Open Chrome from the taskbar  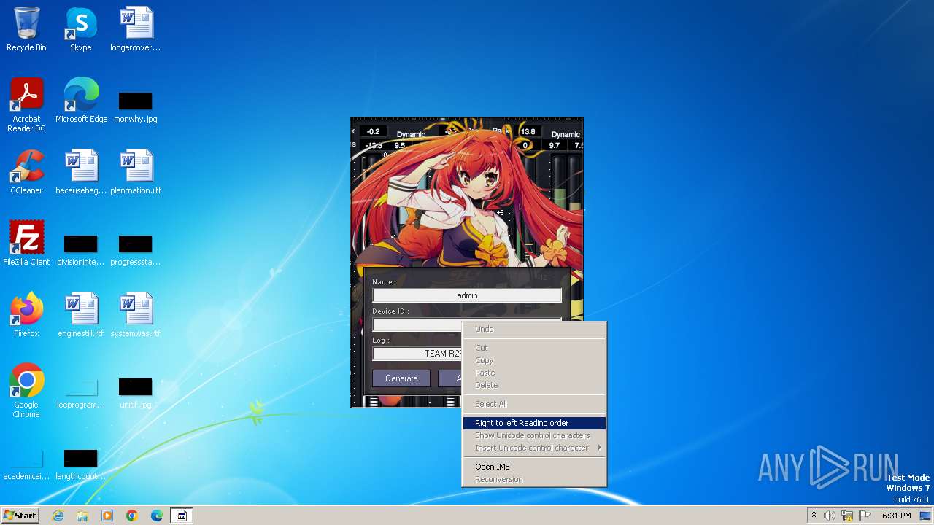[132, 516]
